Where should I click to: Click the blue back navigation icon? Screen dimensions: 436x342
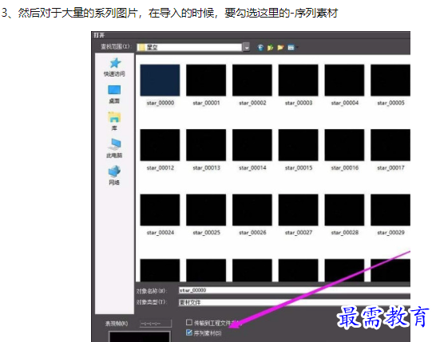(260, 48)
